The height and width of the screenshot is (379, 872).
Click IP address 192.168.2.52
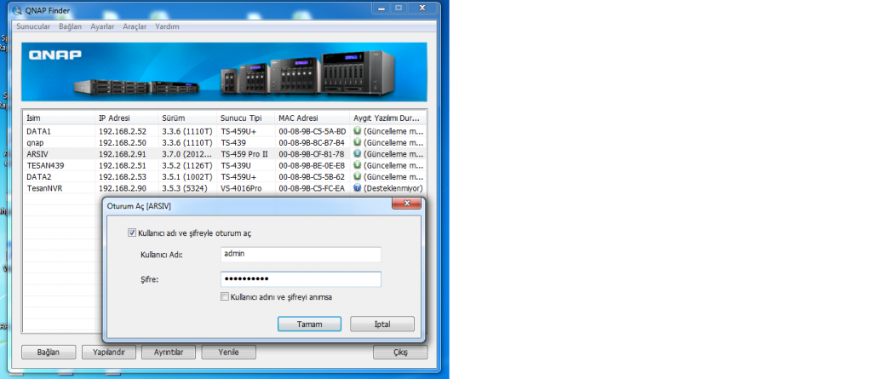(123, 131)
